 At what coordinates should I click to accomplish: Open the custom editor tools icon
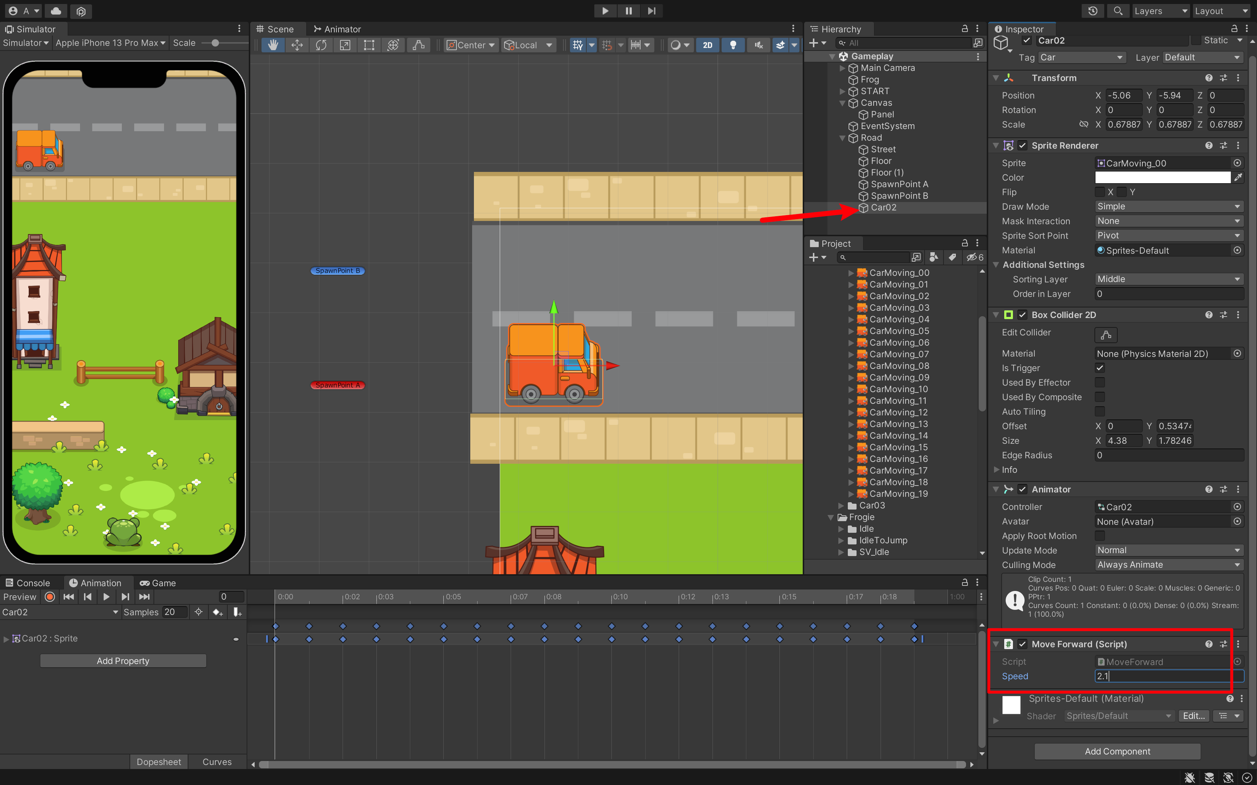coord(418,45)
